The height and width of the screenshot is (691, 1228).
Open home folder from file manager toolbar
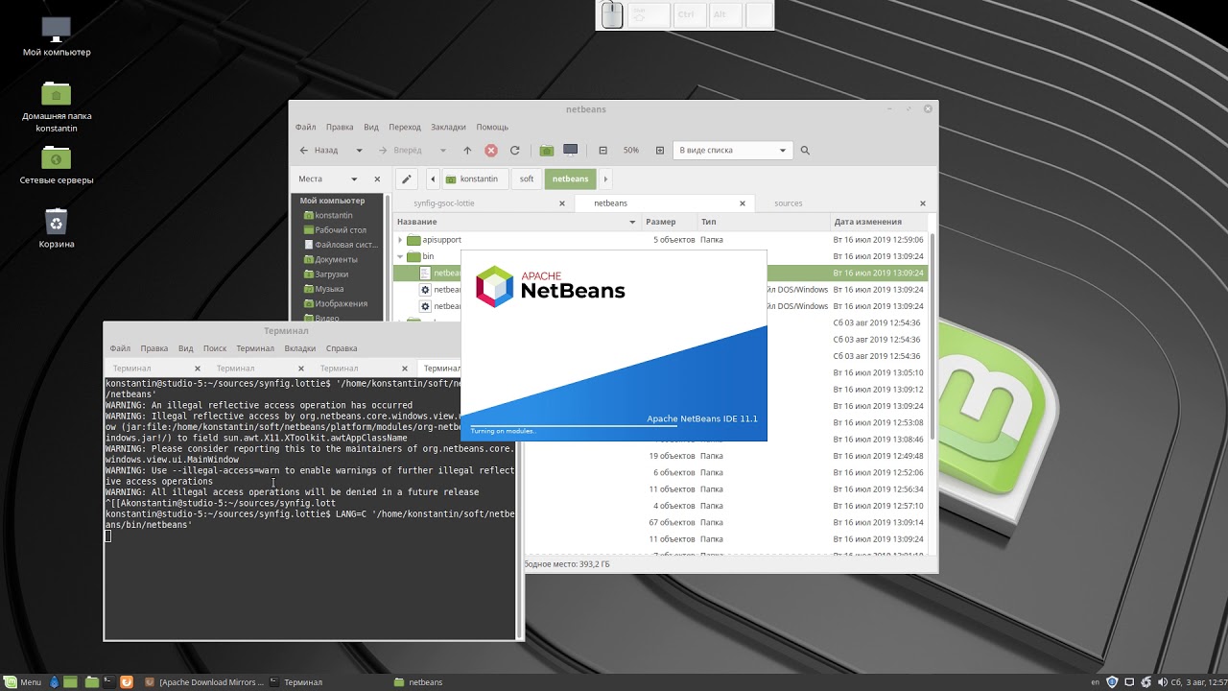click(x=547, y=151)
